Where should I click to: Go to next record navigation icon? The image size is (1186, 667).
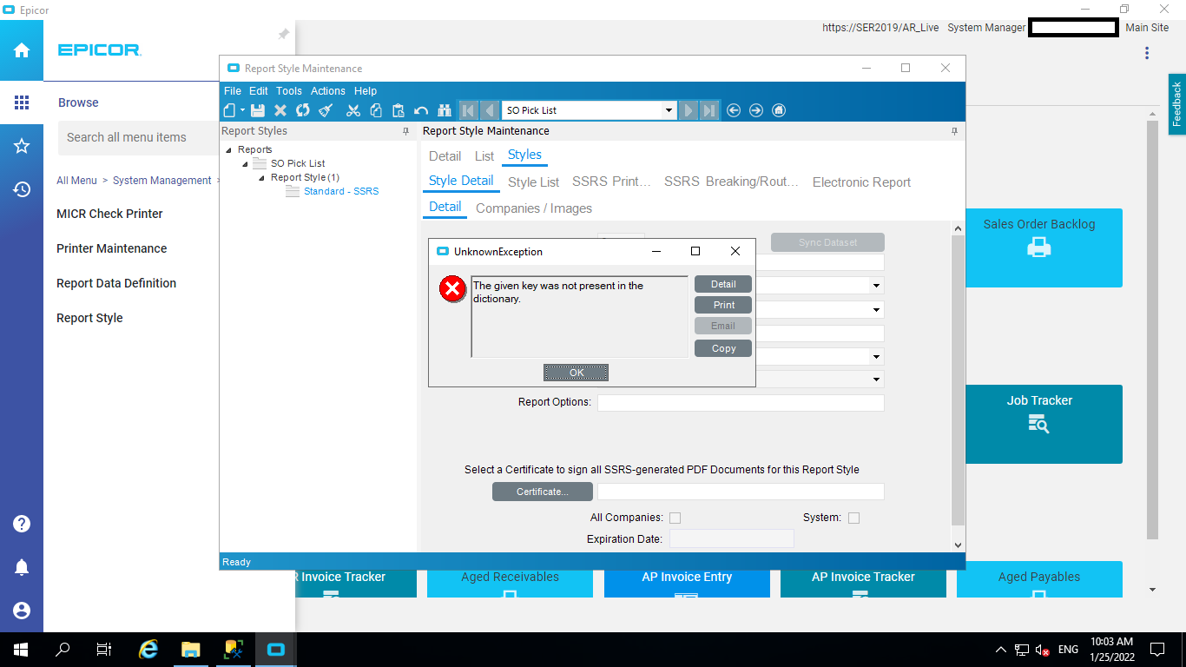point(689,110)
